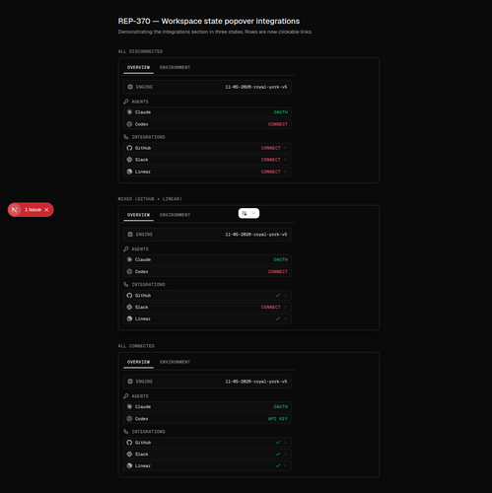The height and width of the screenshot is (493, 492).
Task: Click Integrations link icon in All Connected panel
Action: pyautogui.click(x=126, y=431)
